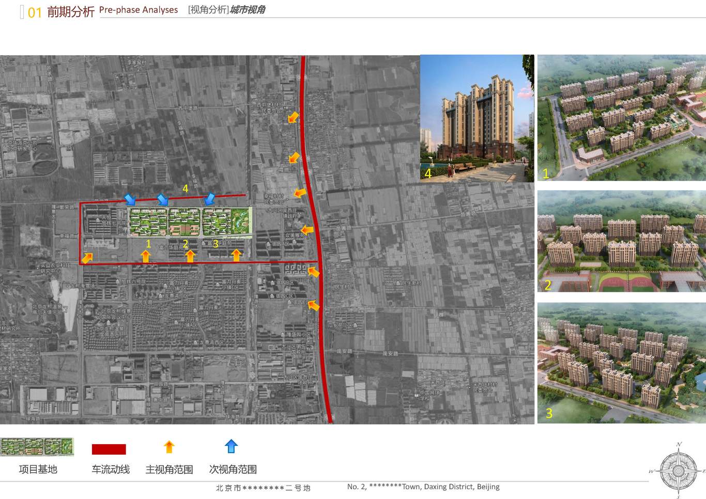Click the colored site plan on map
Screen dimensions: 706x499
190,222
